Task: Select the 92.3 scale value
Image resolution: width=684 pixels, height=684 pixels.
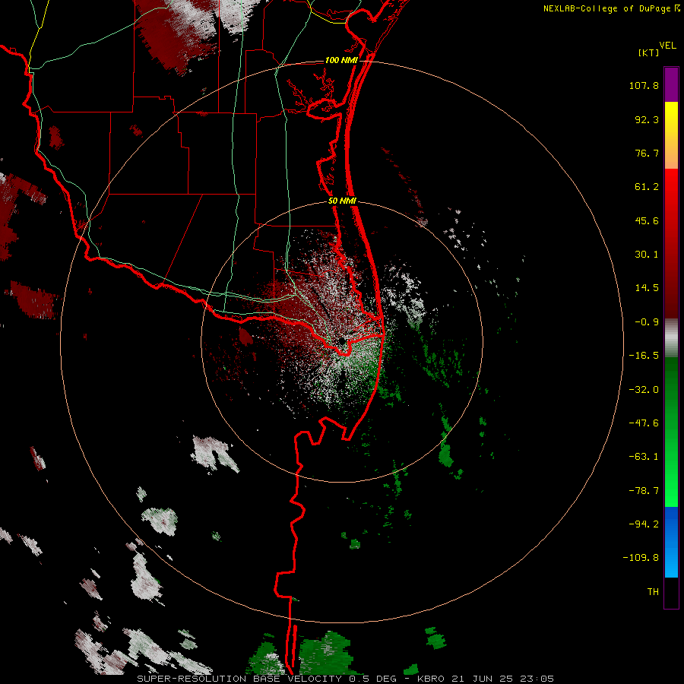Action: tap(647, 119)
